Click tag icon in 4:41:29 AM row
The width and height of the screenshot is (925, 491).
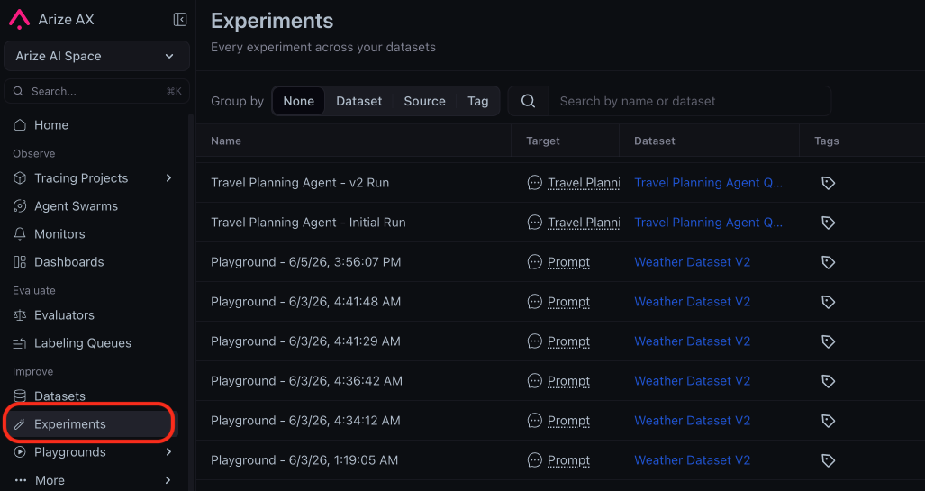point(829,341)
